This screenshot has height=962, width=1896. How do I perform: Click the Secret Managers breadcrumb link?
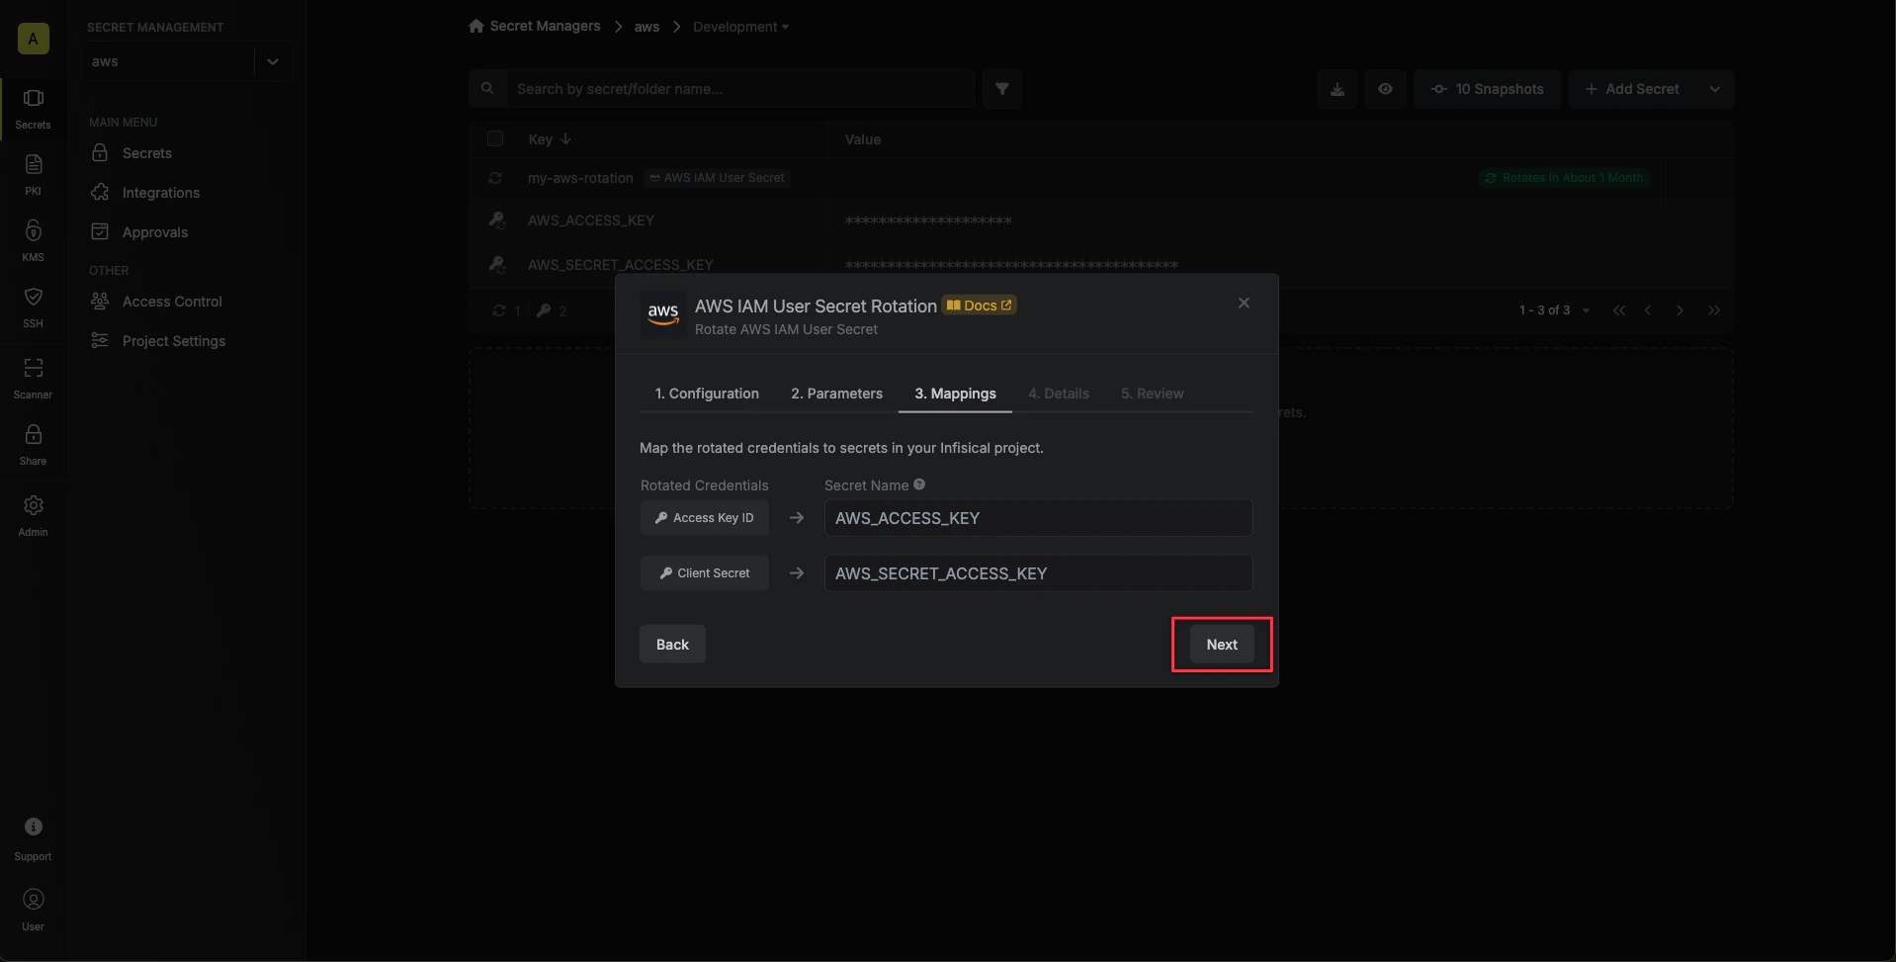point(545,26)
